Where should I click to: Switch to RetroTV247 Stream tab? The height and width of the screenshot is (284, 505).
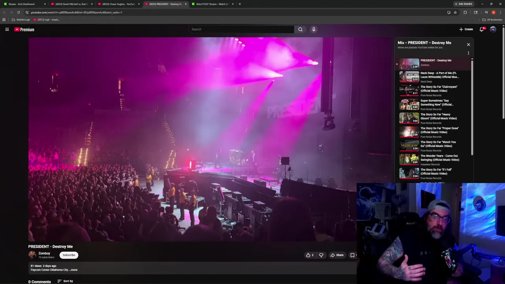[x=212, y=4]
